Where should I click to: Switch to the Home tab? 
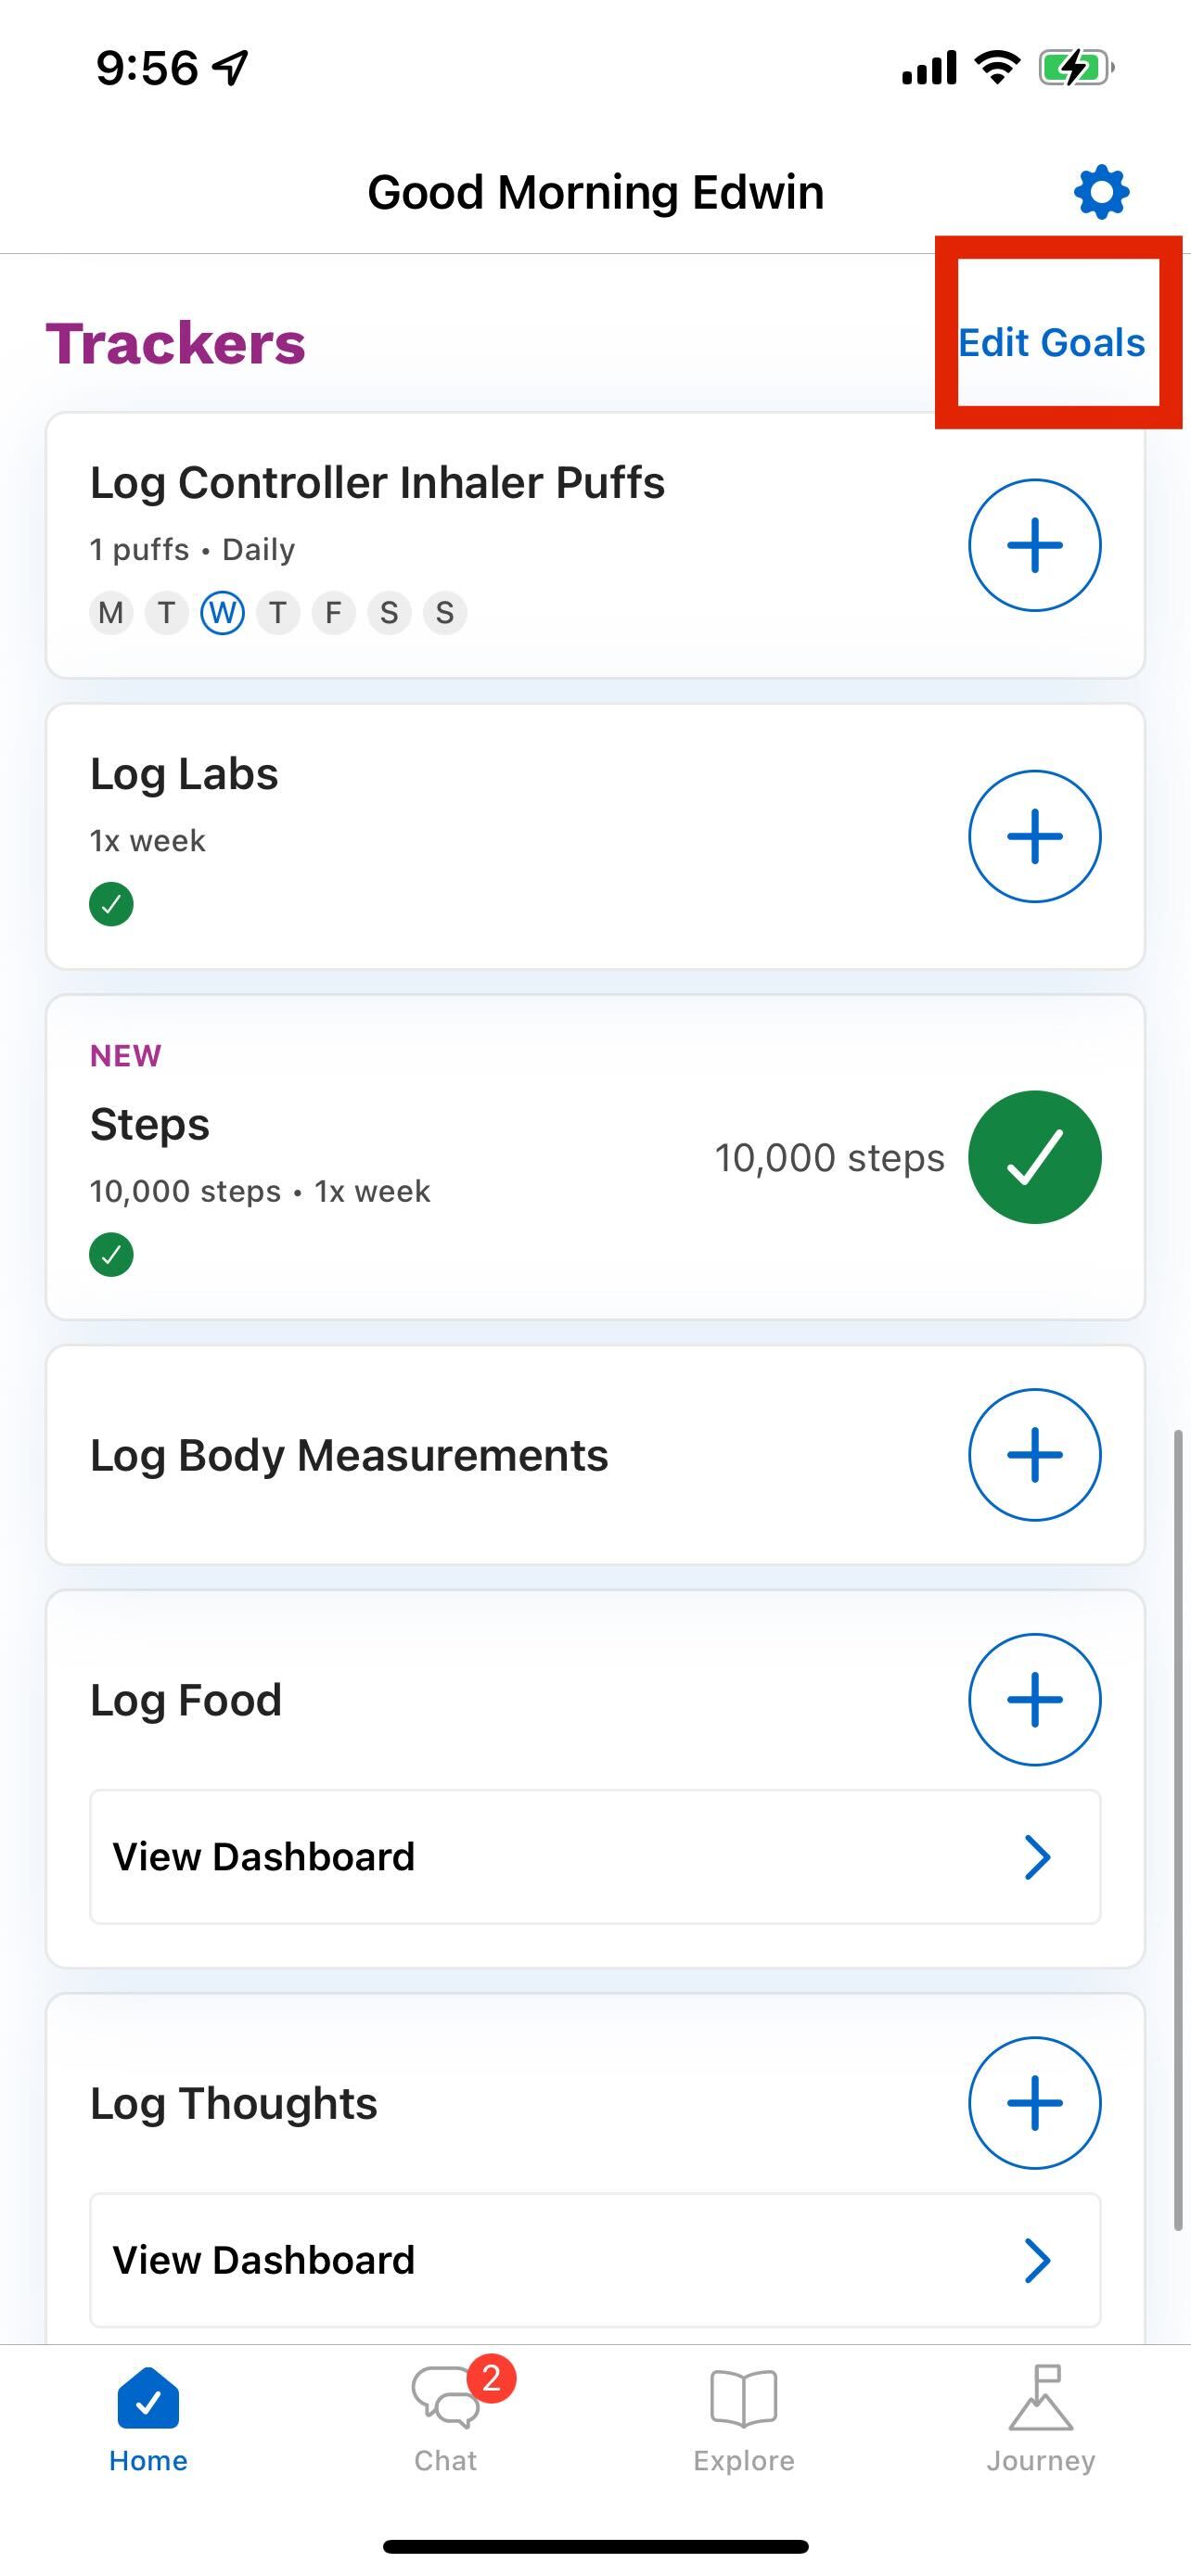(148, 2418)
